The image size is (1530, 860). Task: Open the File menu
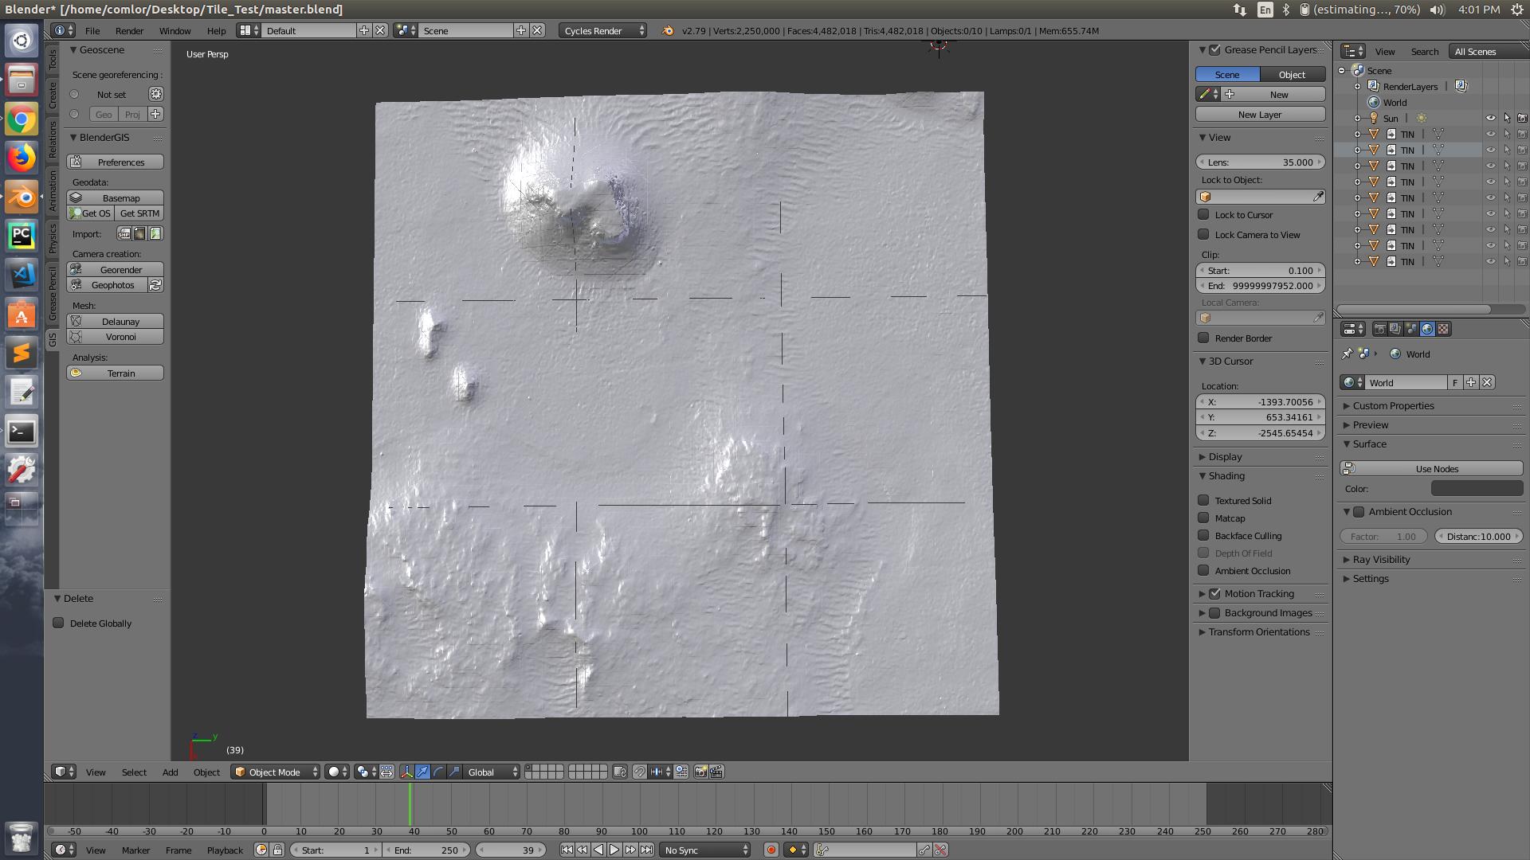pyautogui.click(x=92, y=30)
